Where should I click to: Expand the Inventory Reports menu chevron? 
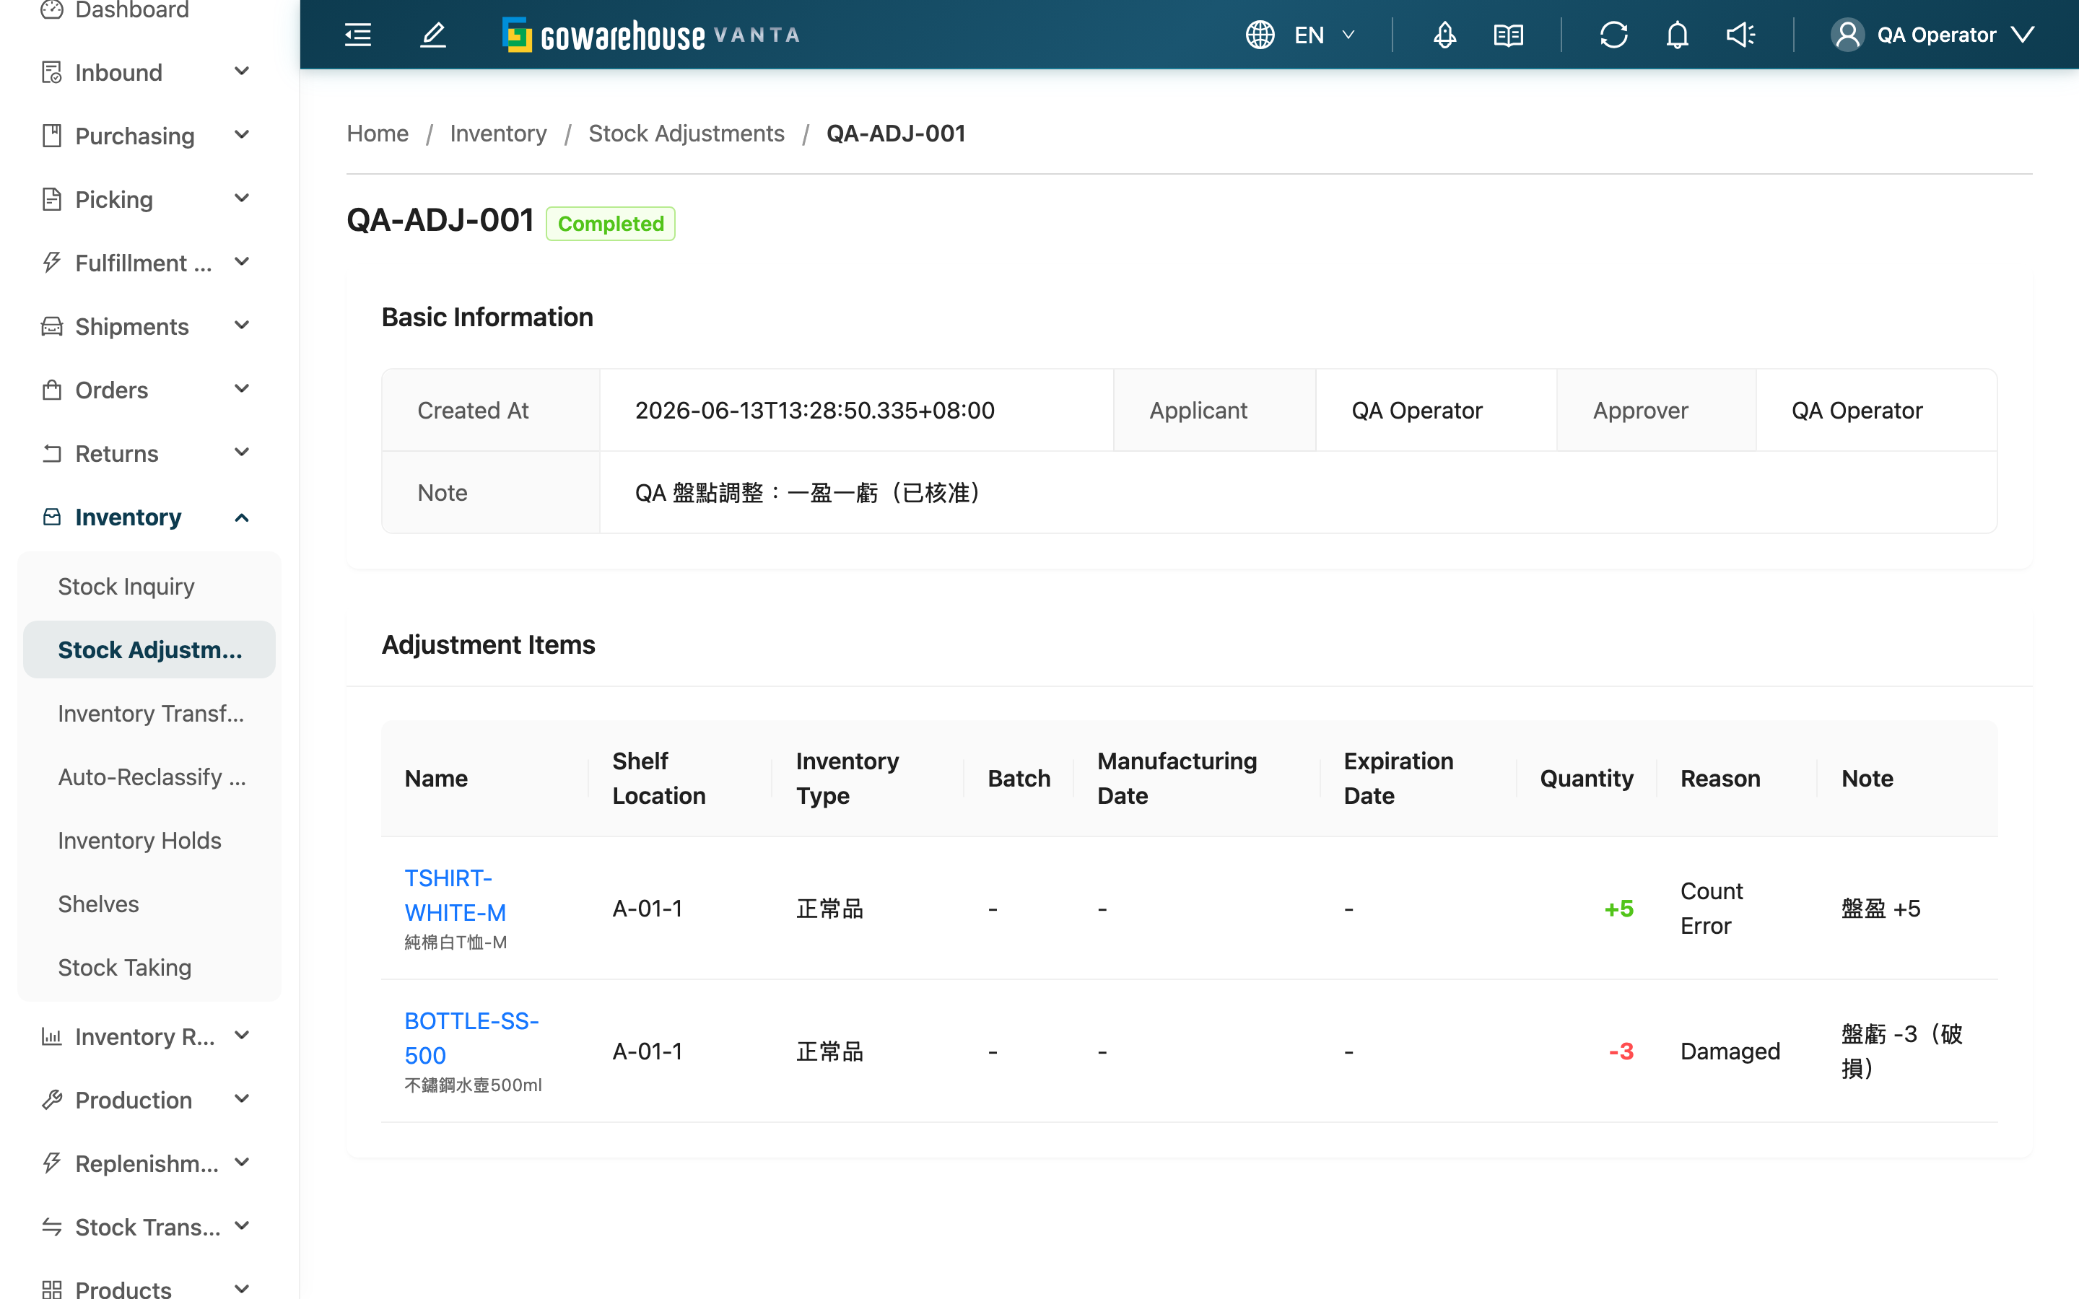(243, 1036)
